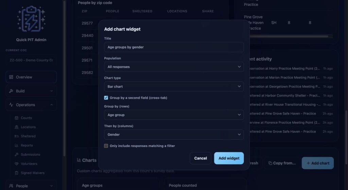Screen dimensions: 348x190
Task: Click the Harbor Community Shelter activity entry
Action: click(291, 96)
